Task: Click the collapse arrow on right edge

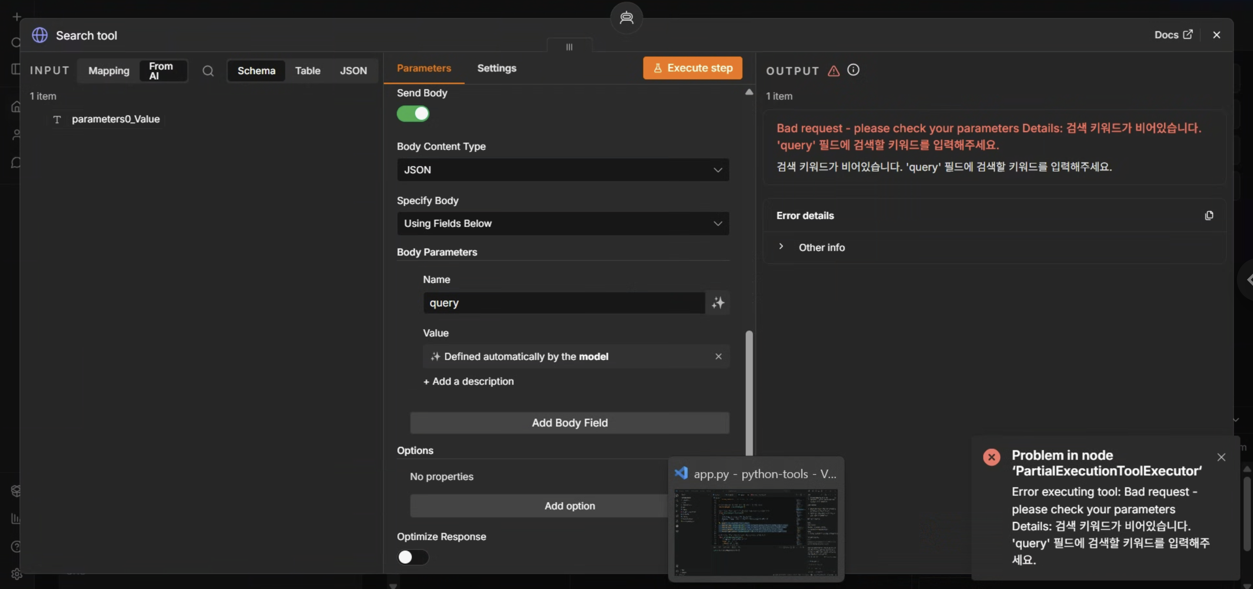Action: point(1248,280)
